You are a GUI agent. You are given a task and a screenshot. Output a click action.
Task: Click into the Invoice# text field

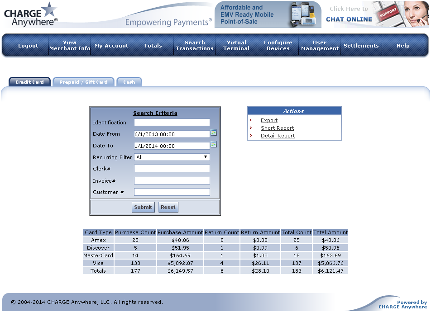(172, 181)
